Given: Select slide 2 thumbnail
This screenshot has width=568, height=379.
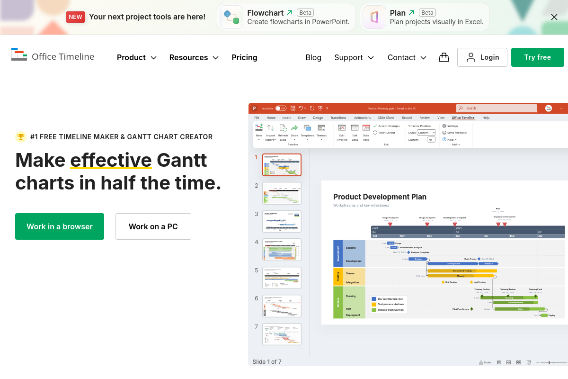Looking at the screenshot, I should (x=282, y=193).
